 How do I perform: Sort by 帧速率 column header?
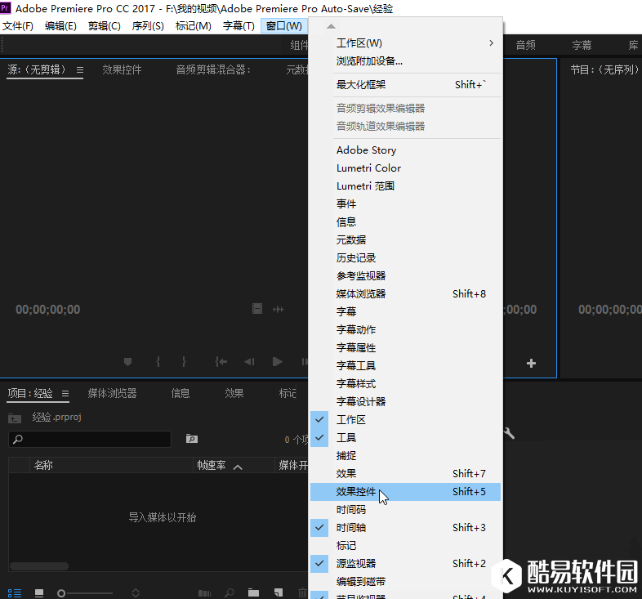click(212, 466)
